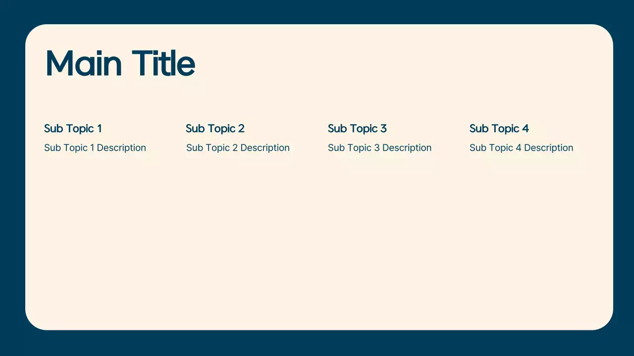The height and width of the screenshot is (356, 634).
Task: Select the Main Title heading text
Action: [120, 63]
